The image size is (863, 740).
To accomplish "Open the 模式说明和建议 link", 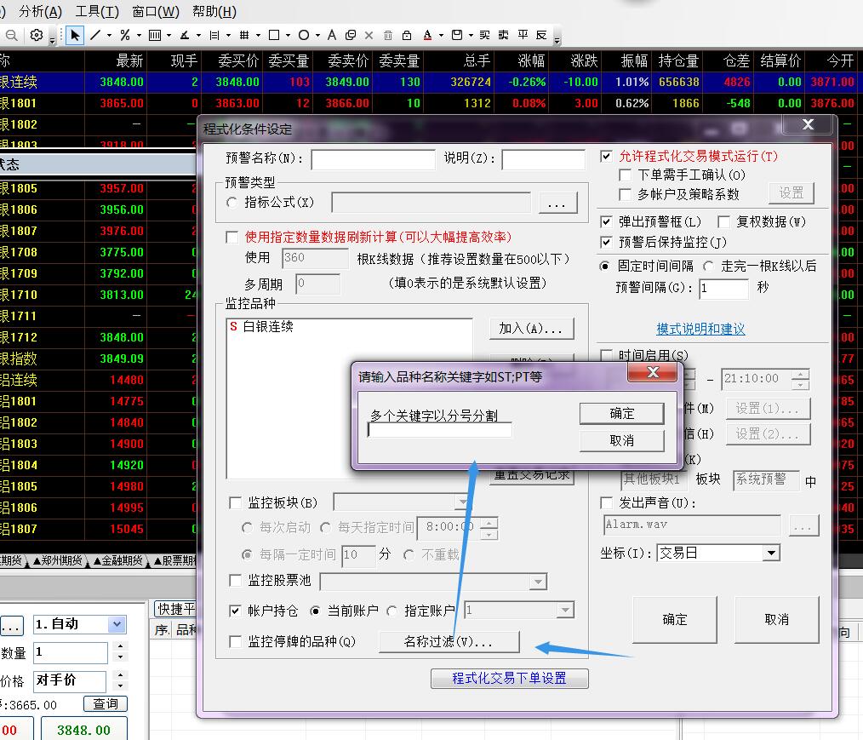I will point(700,329).
